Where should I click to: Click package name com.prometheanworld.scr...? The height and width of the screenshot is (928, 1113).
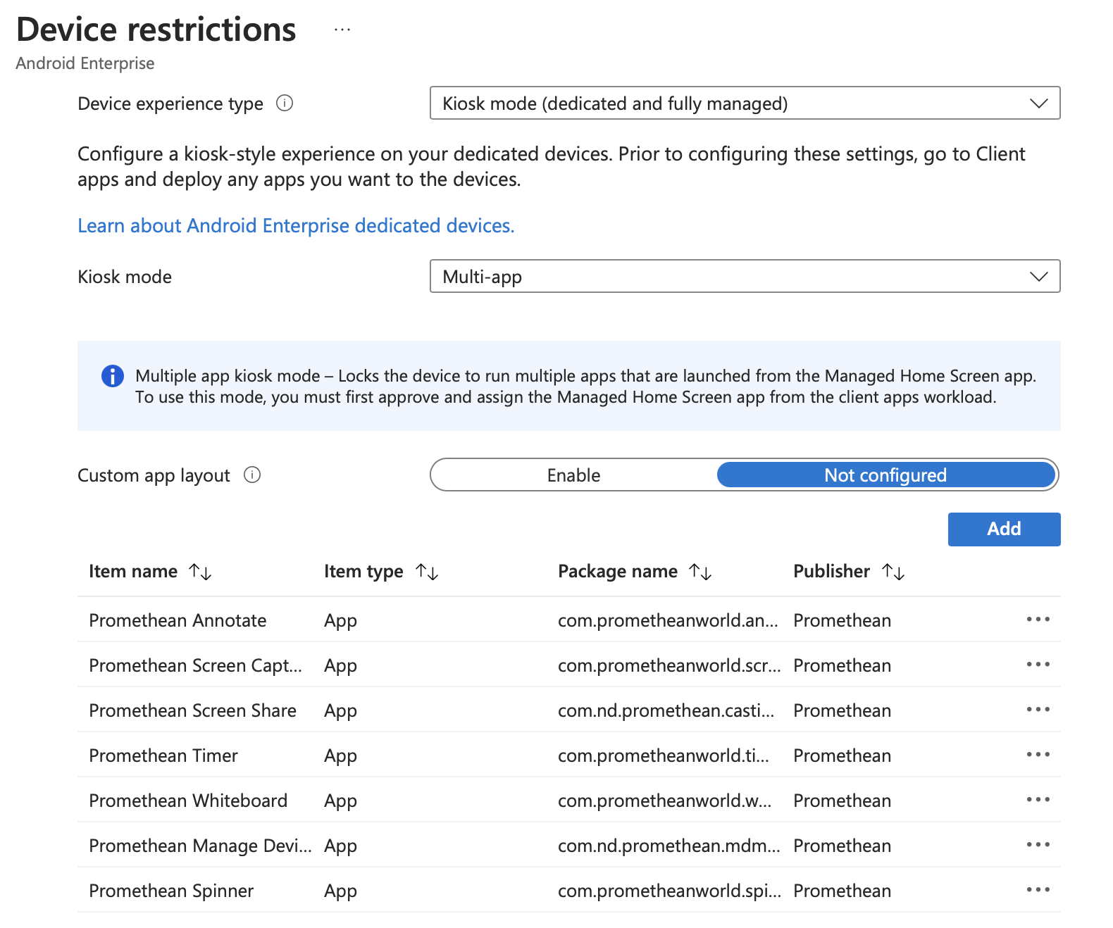[x=669, y=665]
